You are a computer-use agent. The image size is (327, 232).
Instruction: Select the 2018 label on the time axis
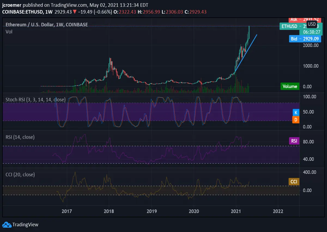109,211
